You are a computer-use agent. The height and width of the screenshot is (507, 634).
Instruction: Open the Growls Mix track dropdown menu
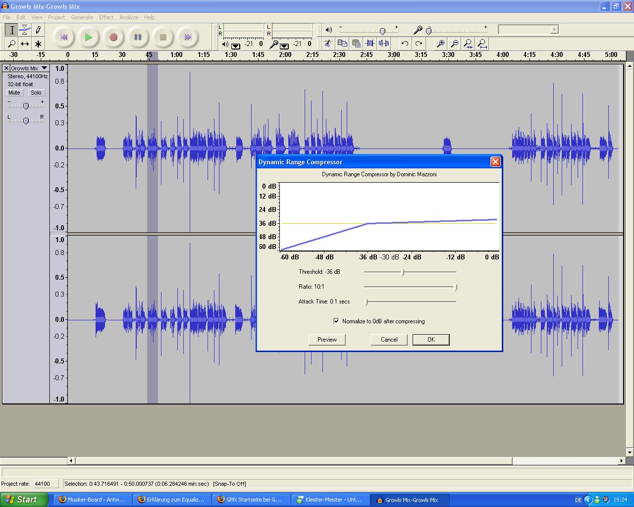(44, 68)
